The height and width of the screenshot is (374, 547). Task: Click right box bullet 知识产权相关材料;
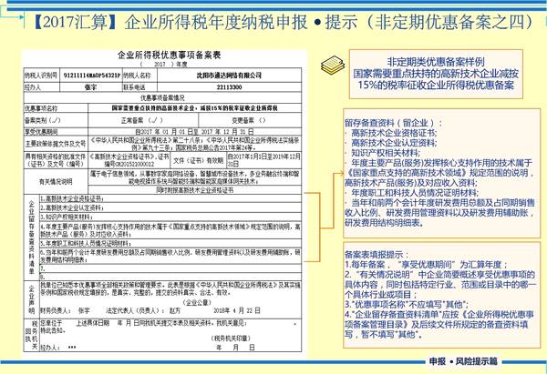pos(386,153)
